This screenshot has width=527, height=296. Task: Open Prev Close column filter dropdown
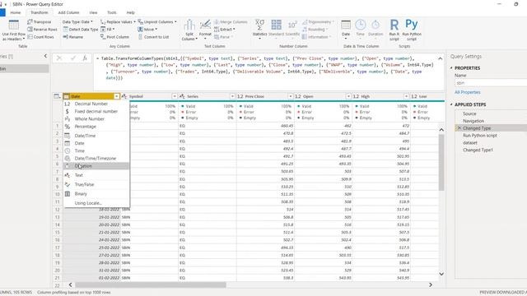click(291, 96)
